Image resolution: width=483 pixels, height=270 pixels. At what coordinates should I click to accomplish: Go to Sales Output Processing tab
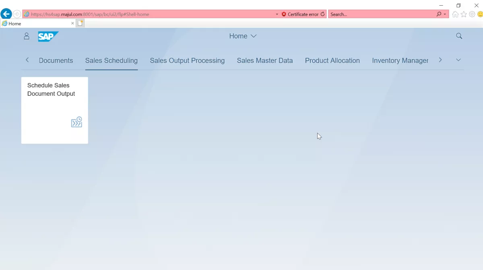click(187, 60)
